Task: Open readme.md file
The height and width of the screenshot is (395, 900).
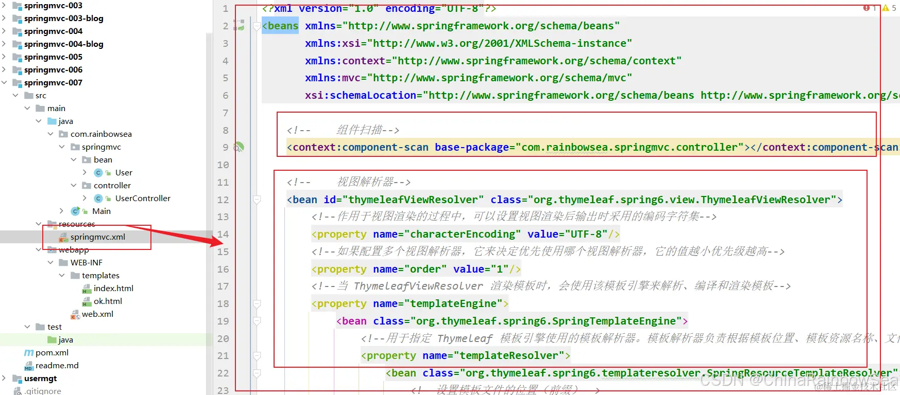Action: pos(57,365)
